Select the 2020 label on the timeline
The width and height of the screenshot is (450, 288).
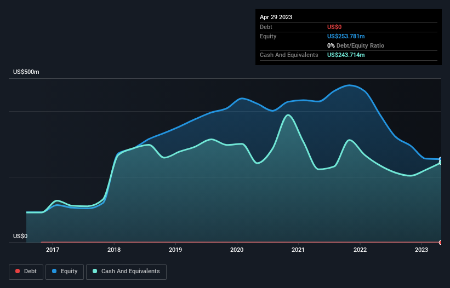pos(237,250)
